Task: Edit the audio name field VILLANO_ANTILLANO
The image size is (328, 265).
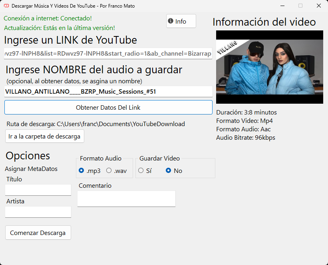Action: click(x=108, y=91)
